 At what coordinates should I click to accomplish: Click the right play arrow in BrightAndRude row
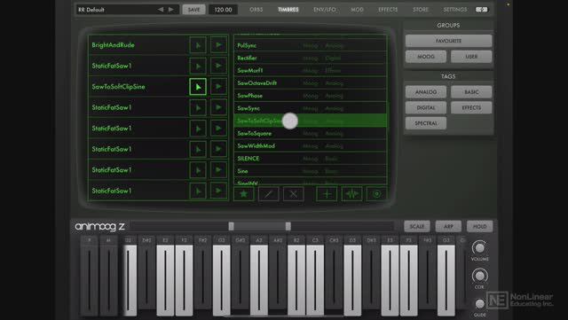[x=219, y=45]
